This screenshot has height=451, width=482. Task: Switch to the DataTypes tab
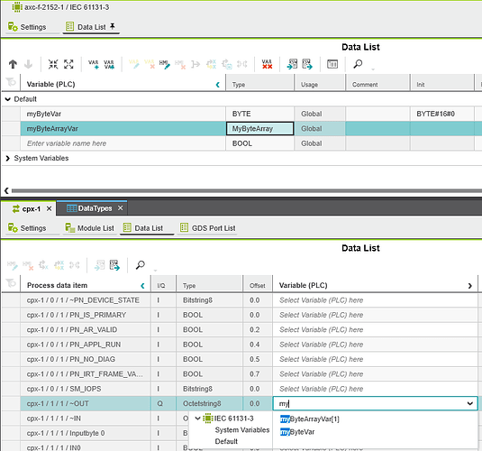pos(95,208)
